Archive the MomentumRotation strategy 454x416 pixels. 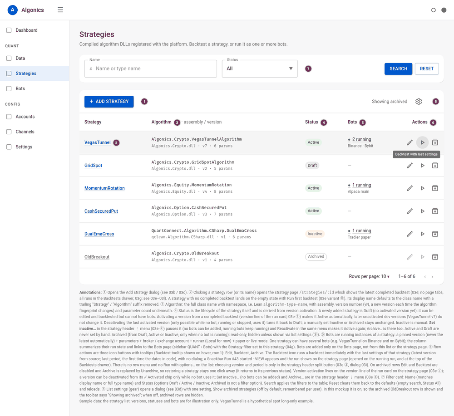[435, 188]
